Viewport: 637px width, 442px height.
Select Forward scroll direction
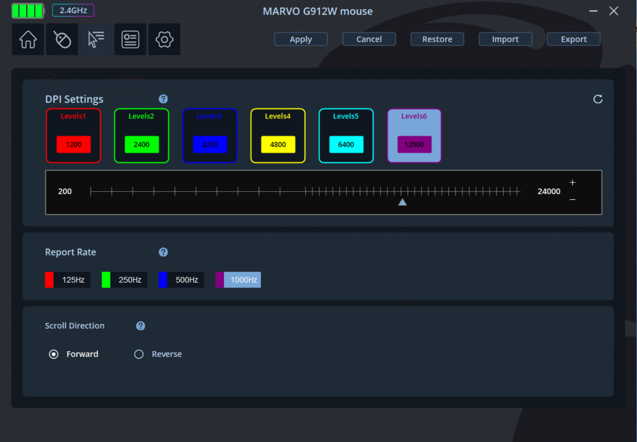coord(54,354)
